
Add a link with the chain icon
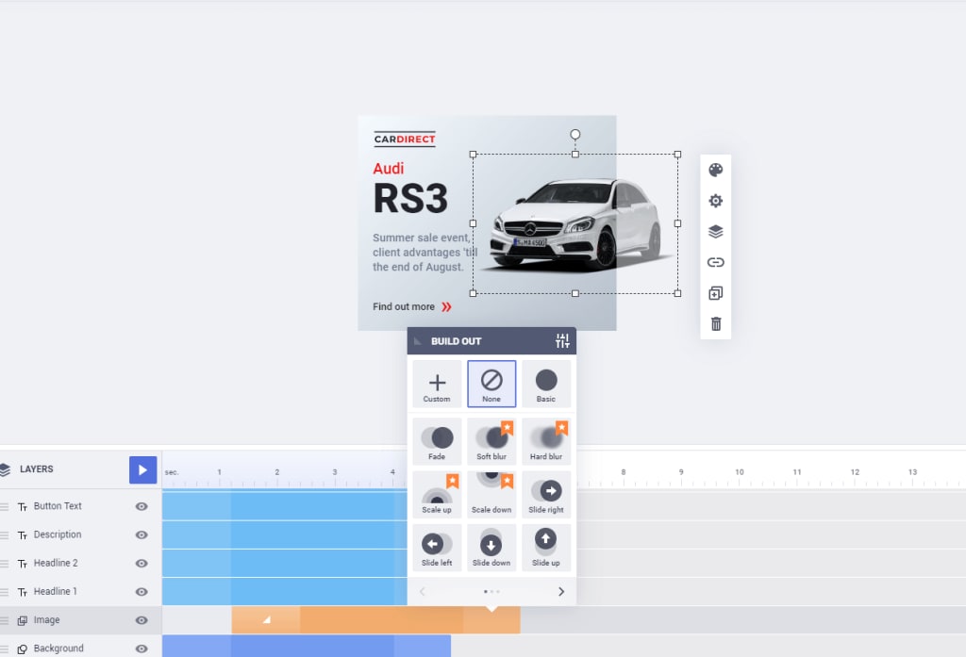[715, 262]
